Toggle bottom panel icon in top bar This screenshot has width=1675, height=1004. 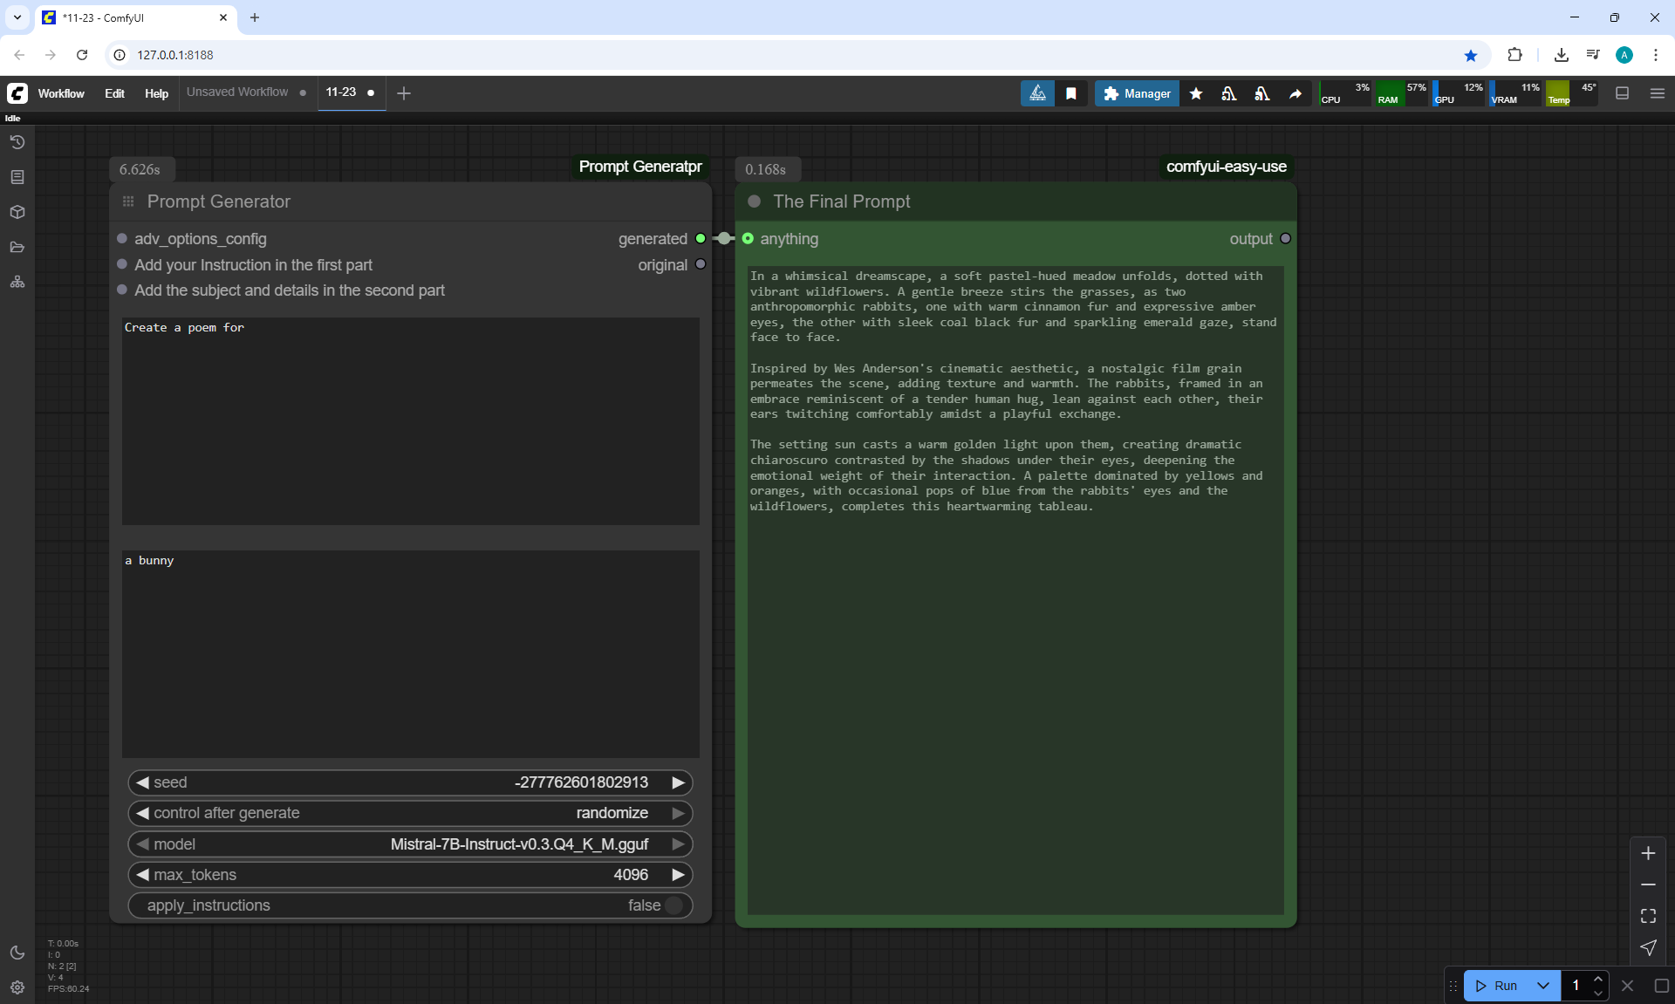pos(1623,93)
